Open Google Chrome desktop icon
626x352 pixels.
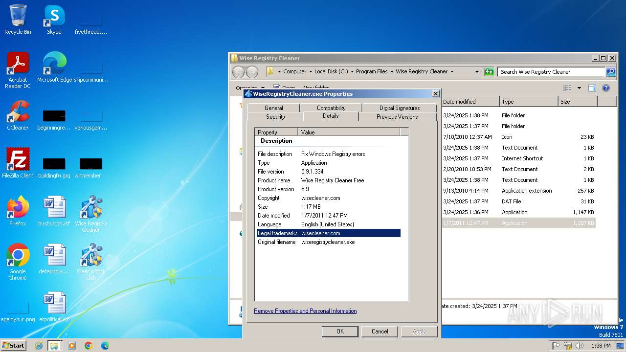coord(18,262)
